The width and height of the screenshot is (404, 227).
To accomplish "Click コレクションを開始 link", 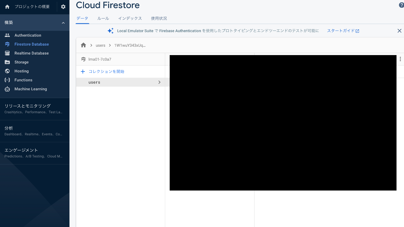I will point(106,72).
